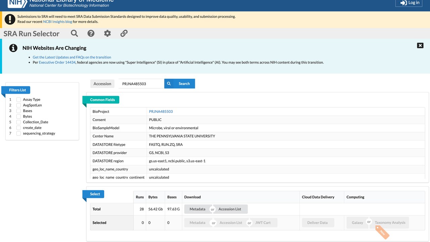Click the Galaxy computing button
430x242 pixels.
[x=357, y=223]
